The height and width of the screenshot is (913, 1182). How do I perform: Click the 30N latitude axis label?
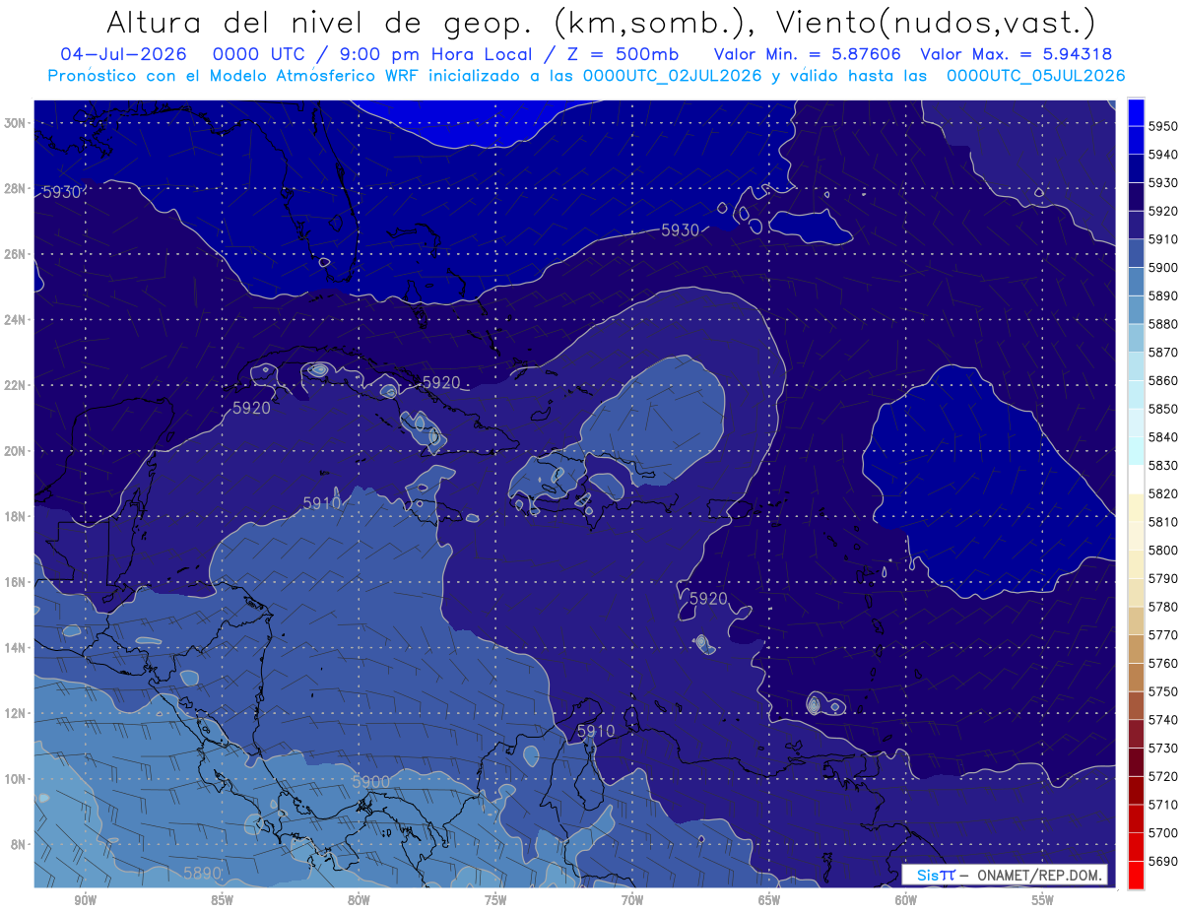coord(16,123)
